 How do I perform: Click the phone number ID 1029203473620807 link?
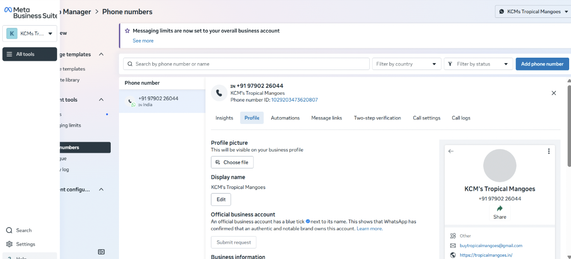coord(294,100)
